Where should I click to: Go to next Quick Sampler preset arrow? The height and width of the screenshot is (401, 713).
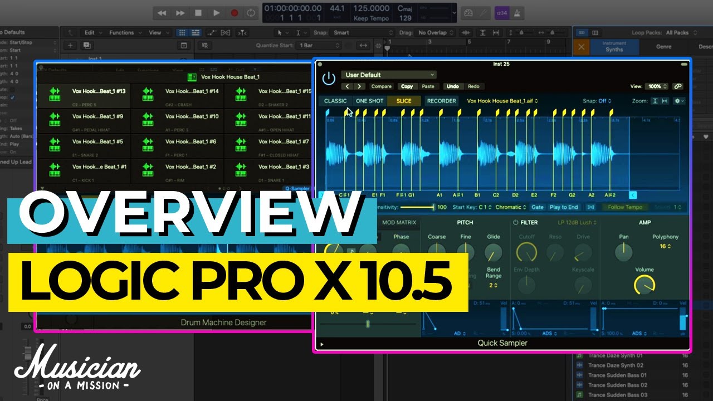click(x=360, y=86)
